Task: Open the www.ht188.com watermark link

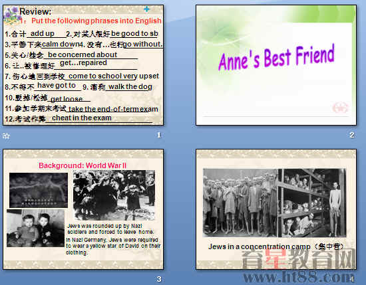Action: coord(298,277)
